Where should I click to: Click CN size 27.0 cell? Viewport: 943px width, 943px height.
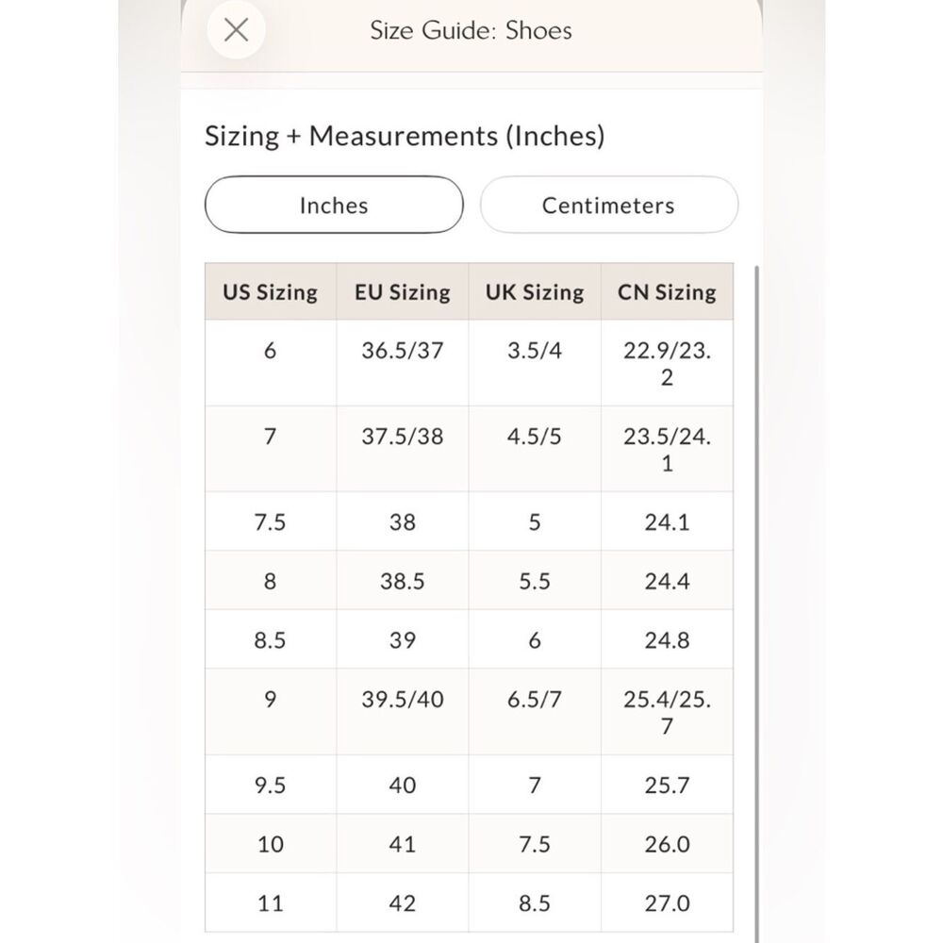pos(667,902)
